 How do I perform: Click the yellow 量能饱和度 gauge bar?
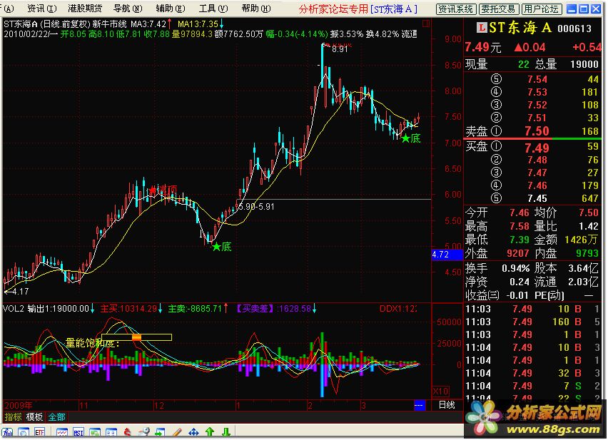pyautogui.click(x=136, y=337)
